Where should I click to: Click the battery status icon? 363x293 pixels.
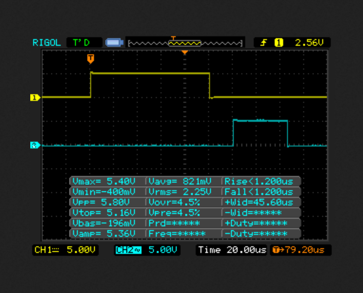click(x=114, y=43)
